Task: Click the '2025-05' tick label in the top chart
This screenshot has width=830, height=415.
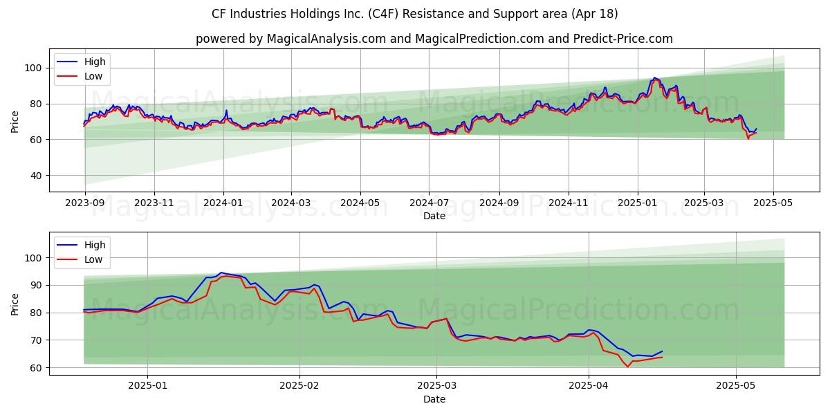Action: pos(773,203)
